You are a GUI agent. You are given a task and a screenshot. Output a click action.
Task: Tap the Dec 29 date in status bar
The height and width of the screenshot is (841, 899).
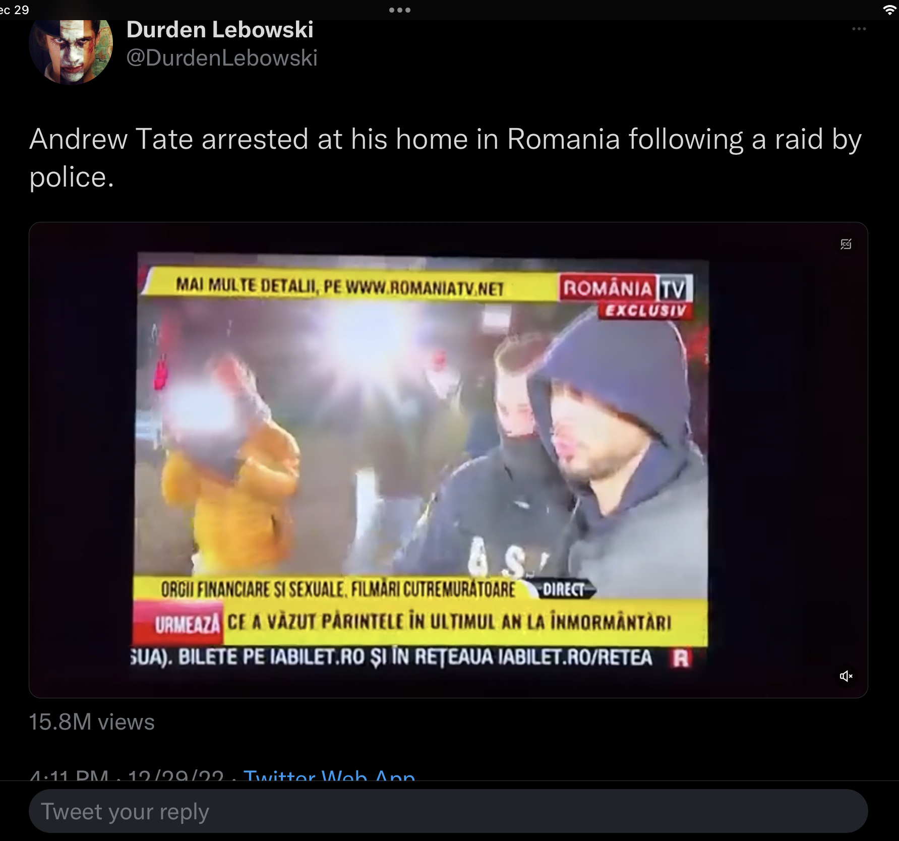[15, 10]
